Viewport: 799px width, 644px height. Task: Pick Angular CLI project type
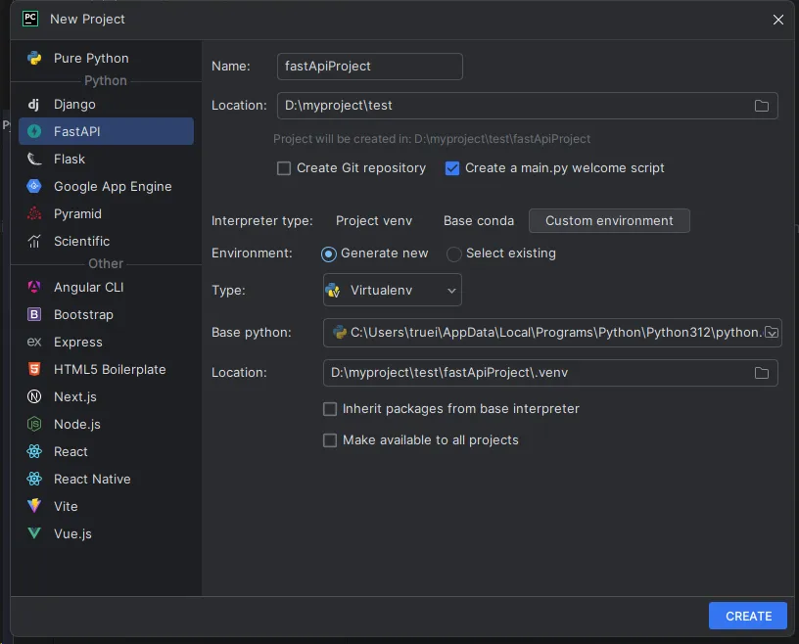[x=106, y=288]
